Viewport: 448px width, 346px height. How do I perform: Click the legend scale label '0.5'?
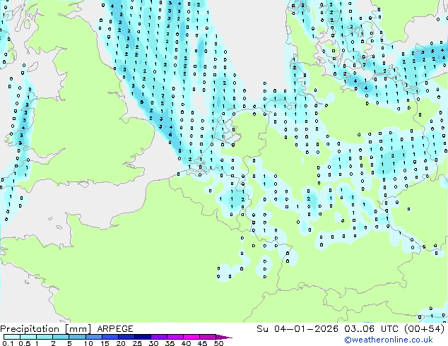[x=25, y=343]
